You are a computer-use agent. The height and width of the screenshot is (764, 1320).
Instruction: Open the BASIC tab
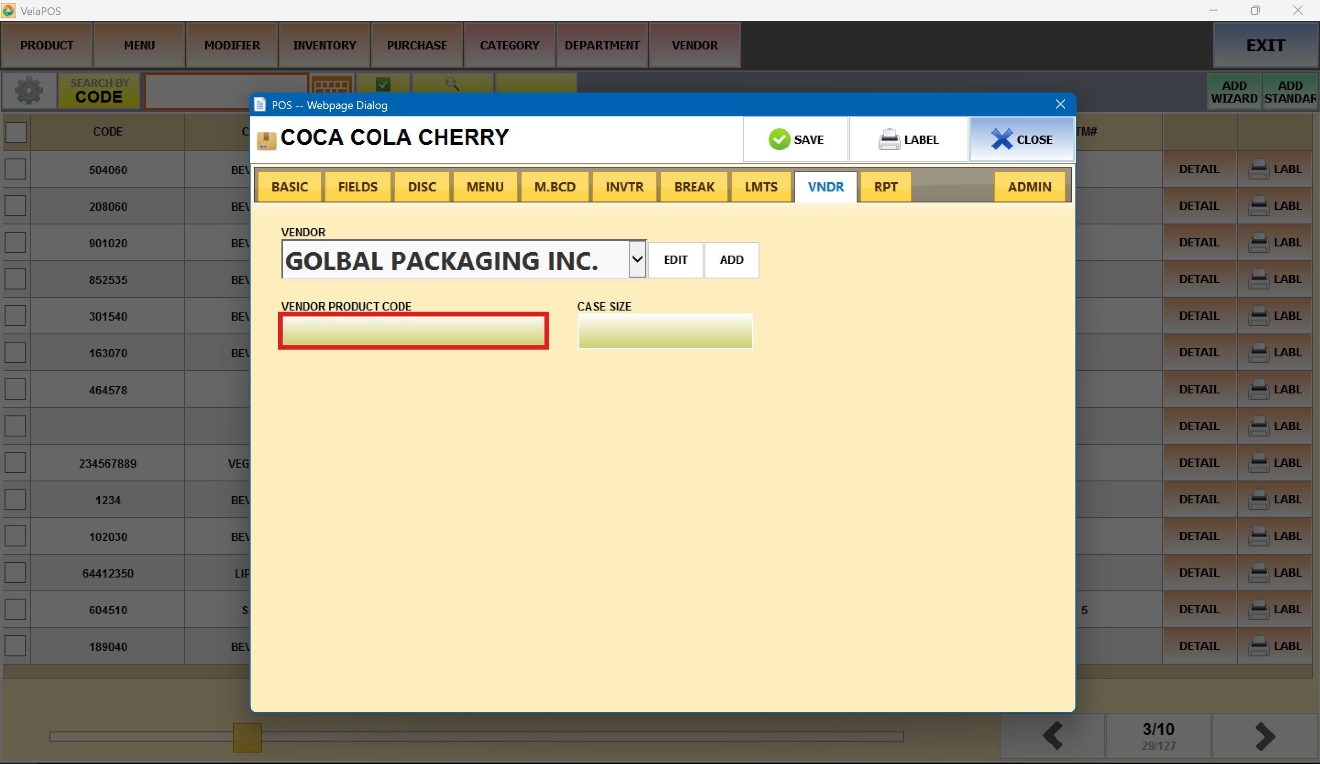[x=289, y=187]
